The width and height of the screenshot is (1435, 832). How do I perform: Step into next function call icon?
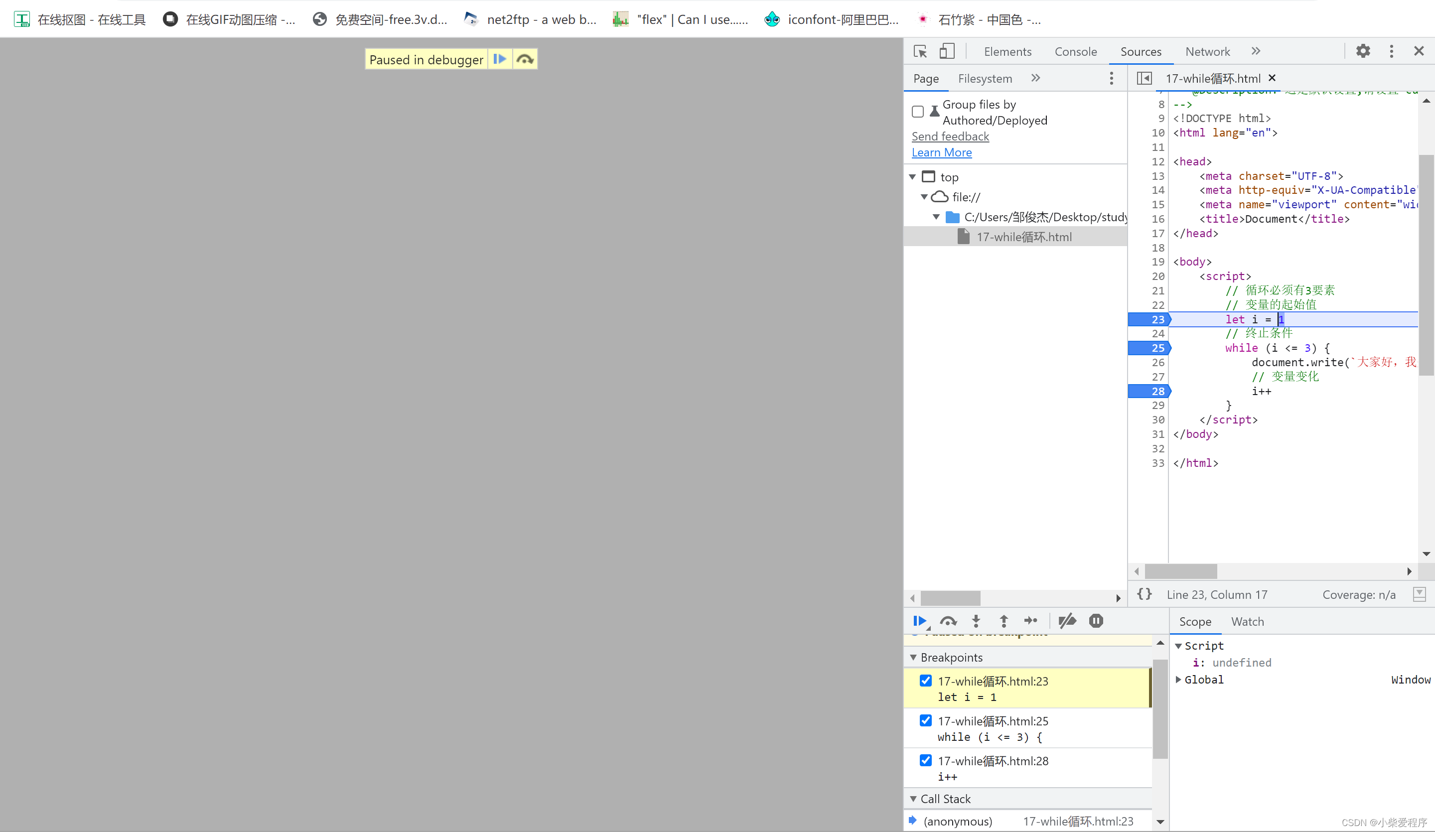(x=976, y=621)
